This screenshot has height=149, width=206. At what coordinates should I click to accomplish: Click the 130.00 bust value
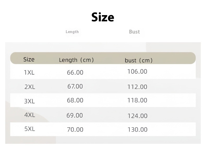point(137,129)
